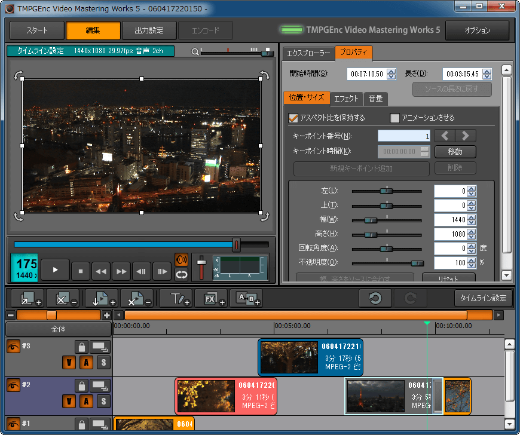Viewport: 520px width, 435px height.
Task: Click the 回転角度 value stepper
Action: (471, 249)
